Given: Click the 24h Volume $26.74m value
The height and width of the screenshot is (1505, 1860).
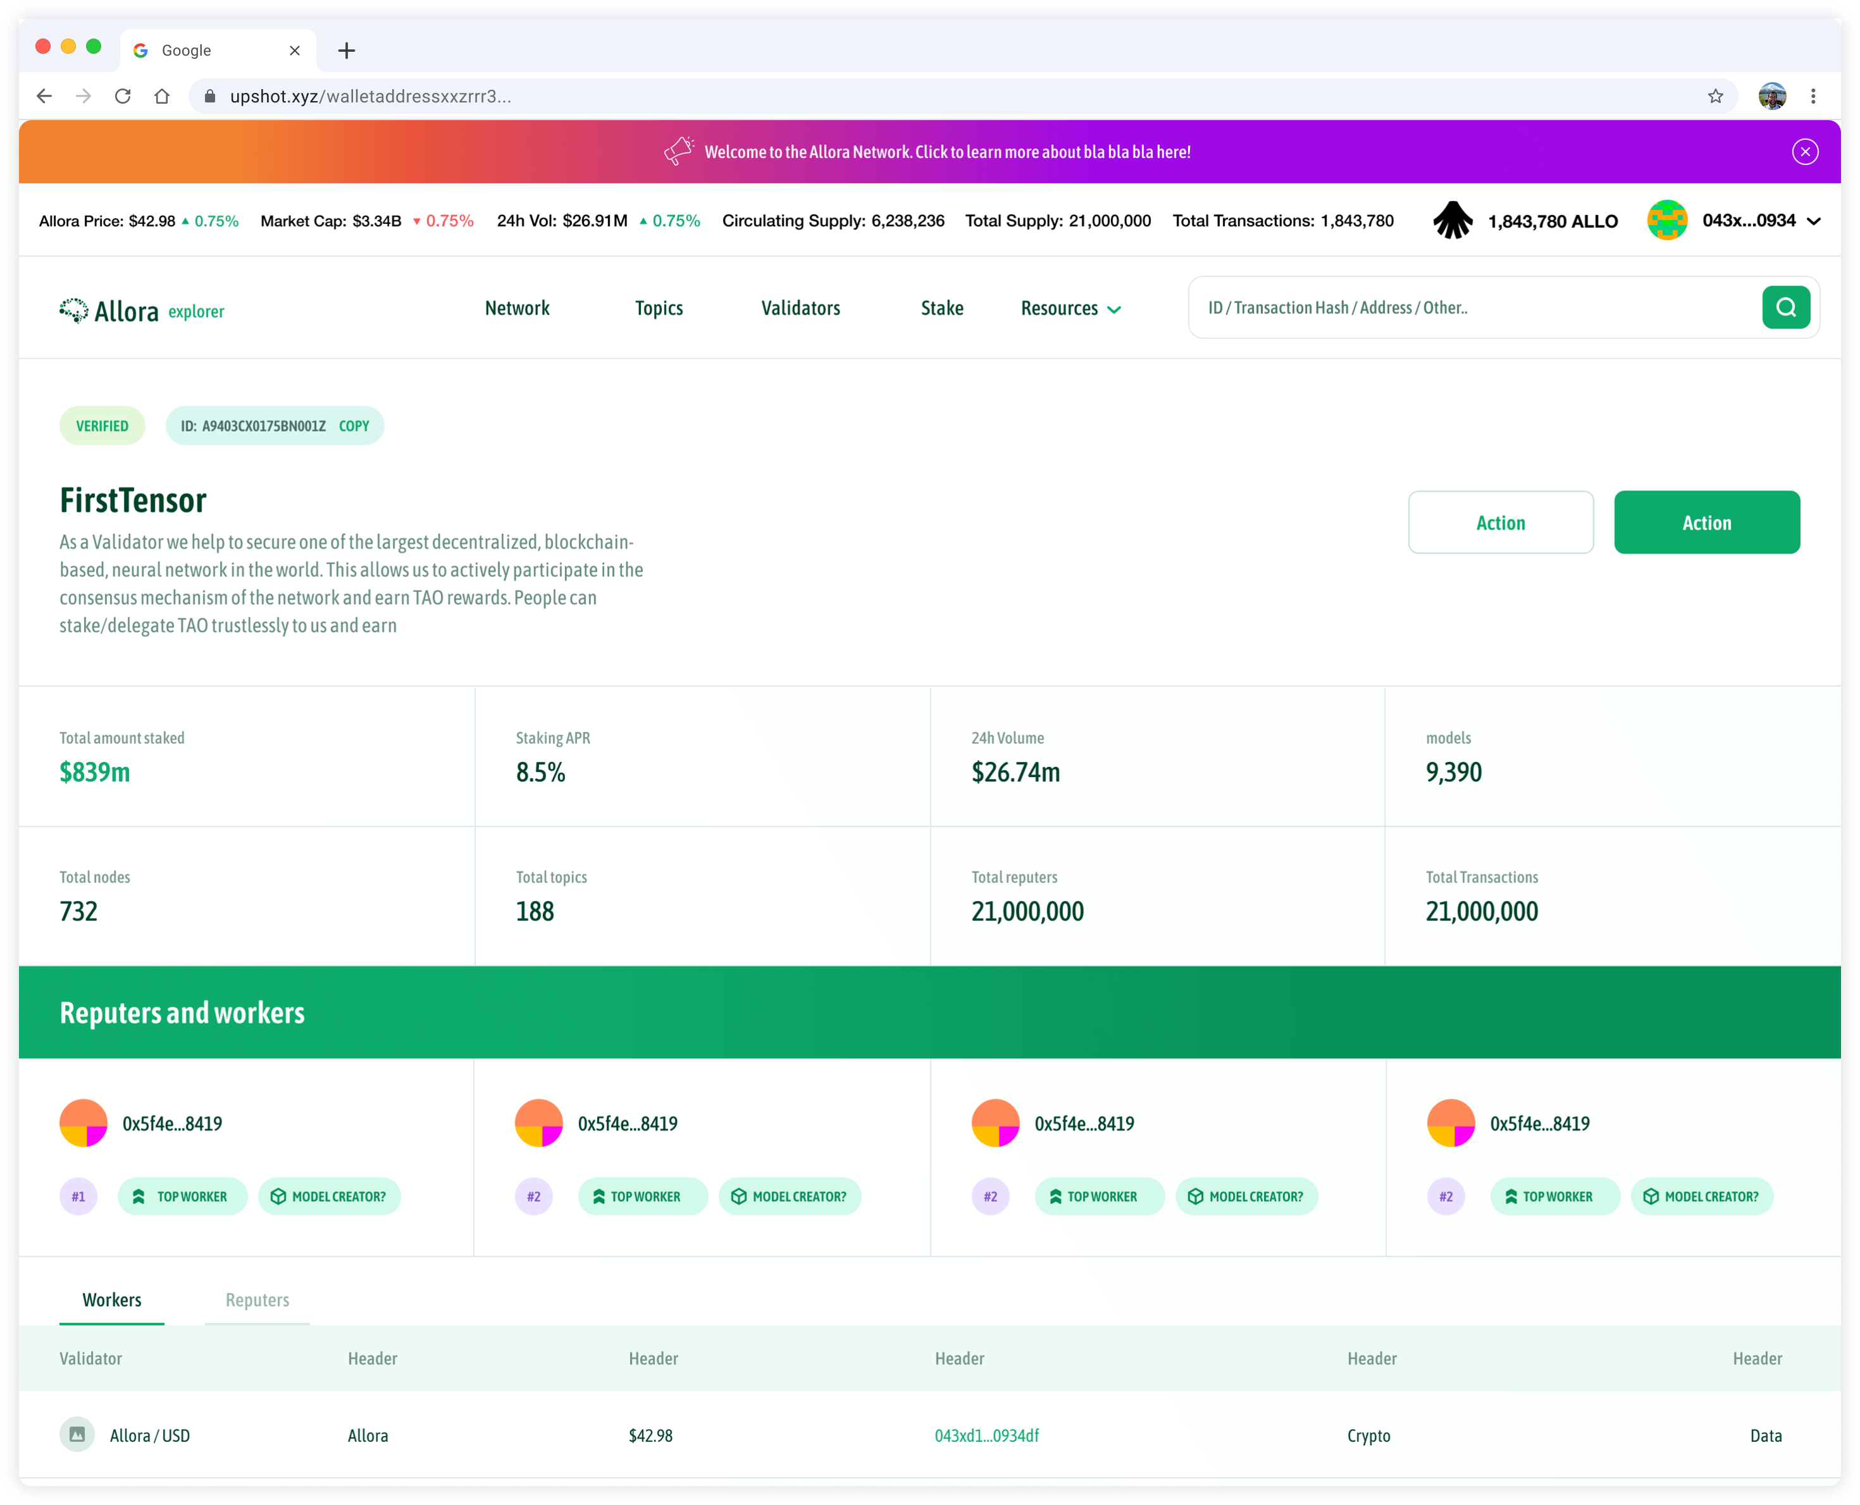Looking at the screenshot, I should click(x=1015, y=771).
